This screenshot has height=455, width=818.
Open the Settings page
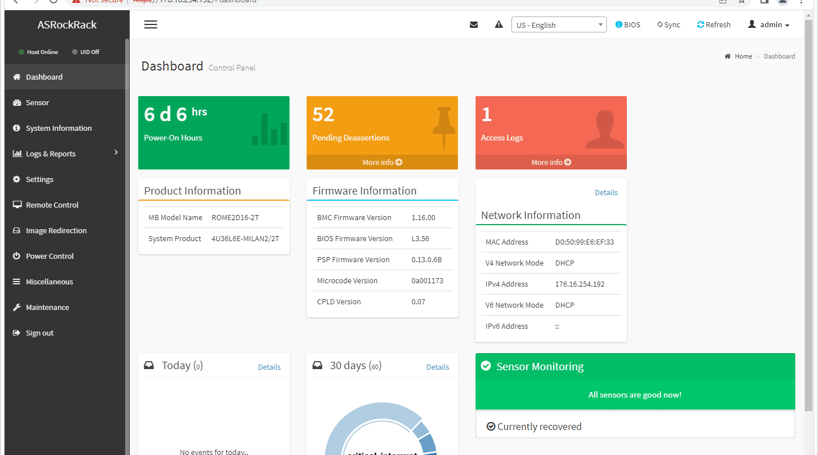pos(66,179)
